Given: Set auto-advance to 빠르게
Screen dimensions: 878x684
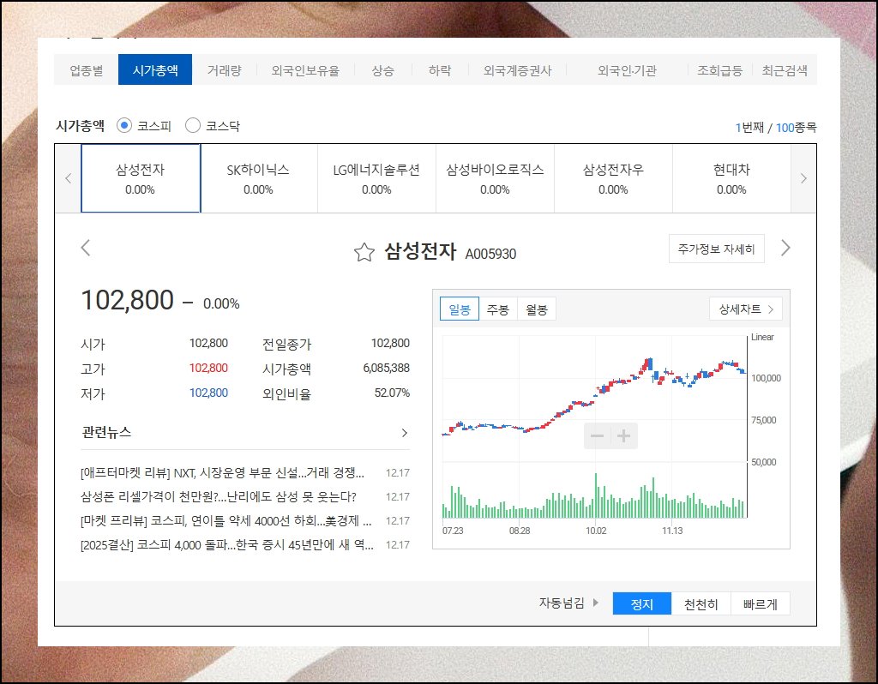Looking at the screenshot, I should click(x=761, y=603).
